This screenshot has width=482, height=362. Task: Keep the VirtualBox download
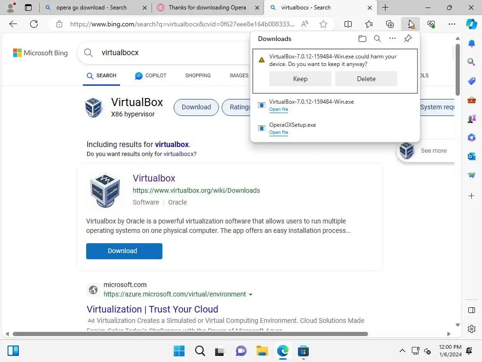300,79
